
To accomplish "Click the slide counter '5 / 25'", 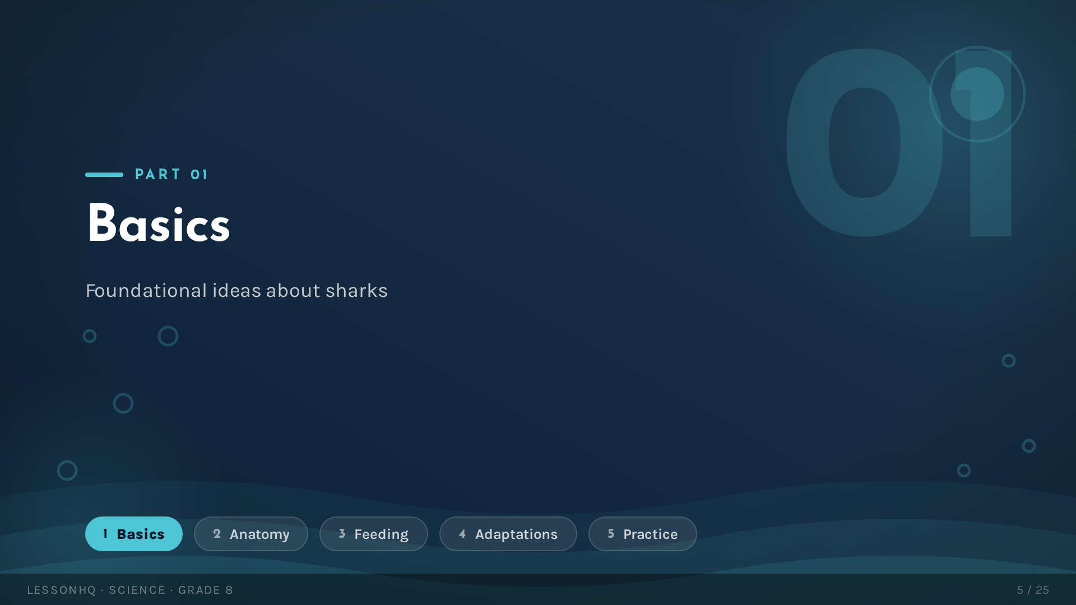I will (x=1033, y=590).
